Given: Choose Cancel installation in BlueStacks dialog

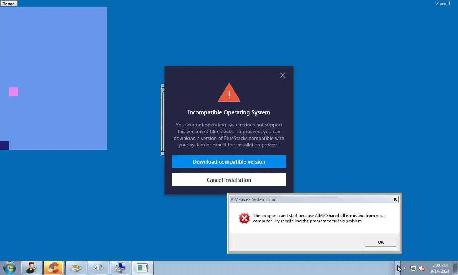Looking at the screenshot, I should pos(229,180).
